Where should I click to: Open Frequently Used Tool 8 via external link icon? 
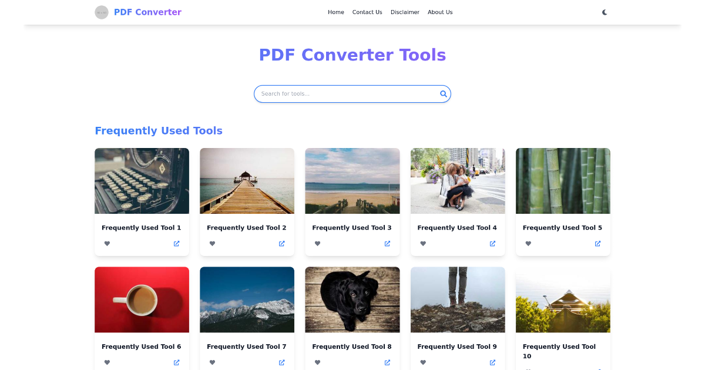[x=387, y=362]
